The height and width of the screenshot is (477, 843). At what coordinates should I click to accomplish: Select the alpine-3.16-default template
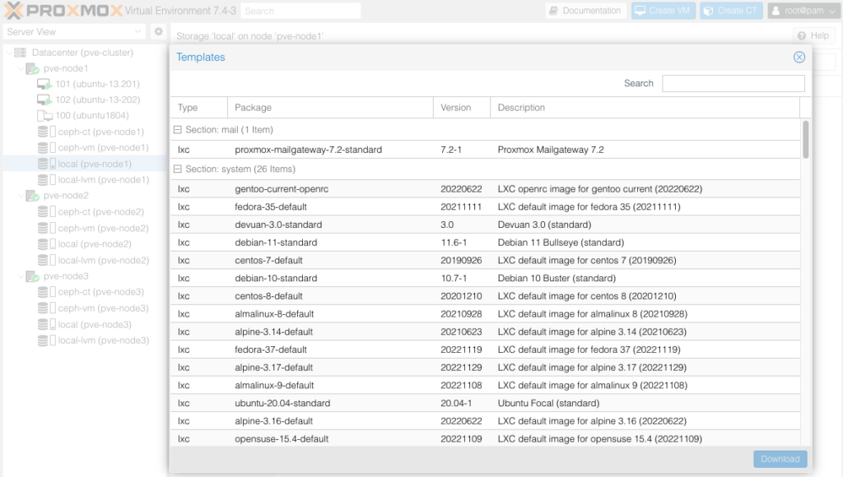[486, 421]
